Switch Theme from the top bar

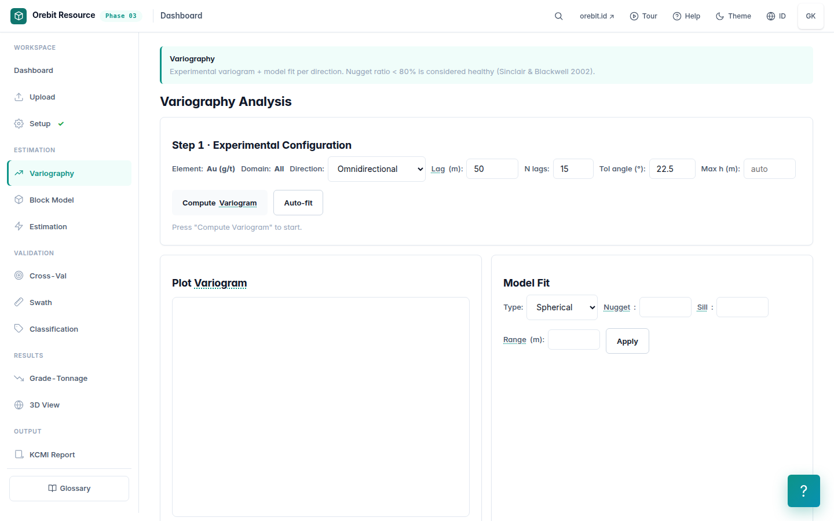[x=733, y=16]
